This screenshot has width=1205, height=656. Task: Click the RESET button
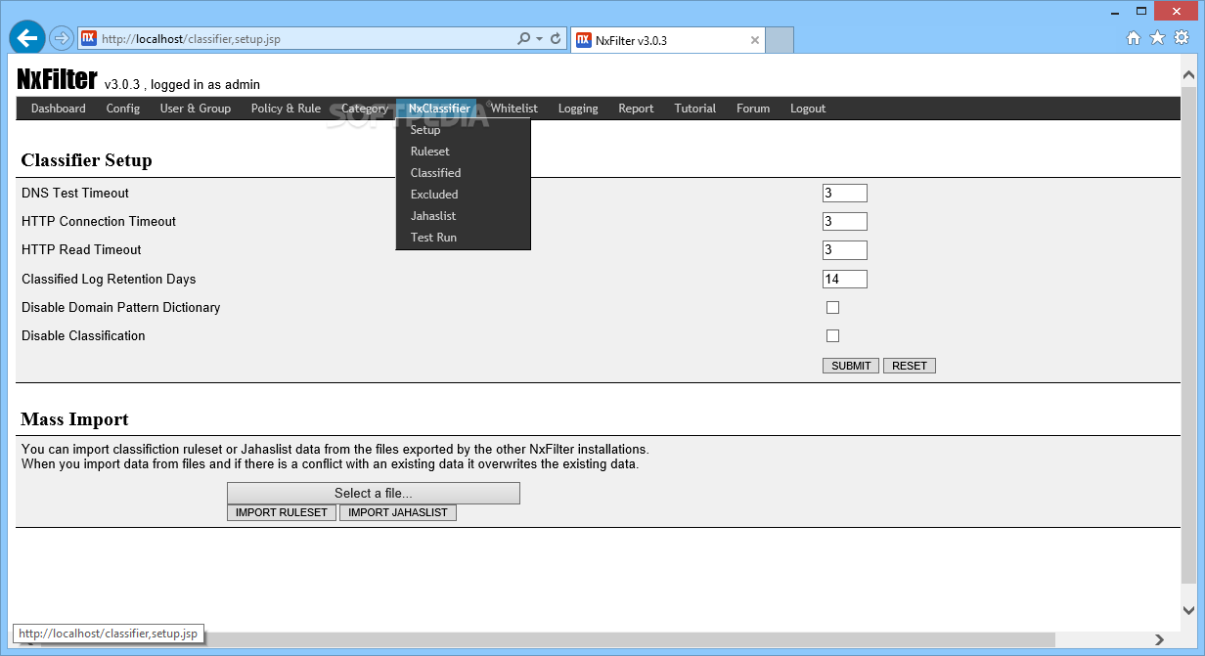[x=910, y=366]
